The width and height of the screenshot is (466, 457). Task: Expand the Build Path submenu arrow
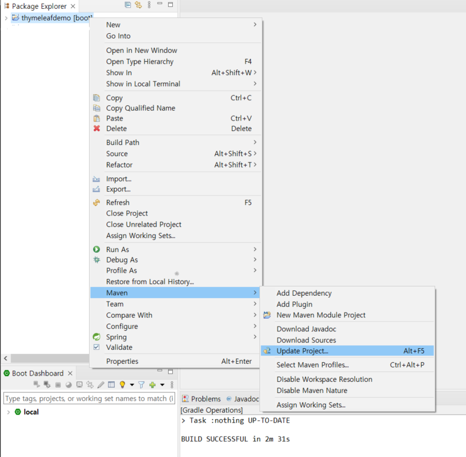pyautogui.click(x=255, y=142)
